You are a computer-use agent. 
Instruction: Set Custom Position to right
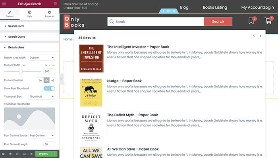52,80
